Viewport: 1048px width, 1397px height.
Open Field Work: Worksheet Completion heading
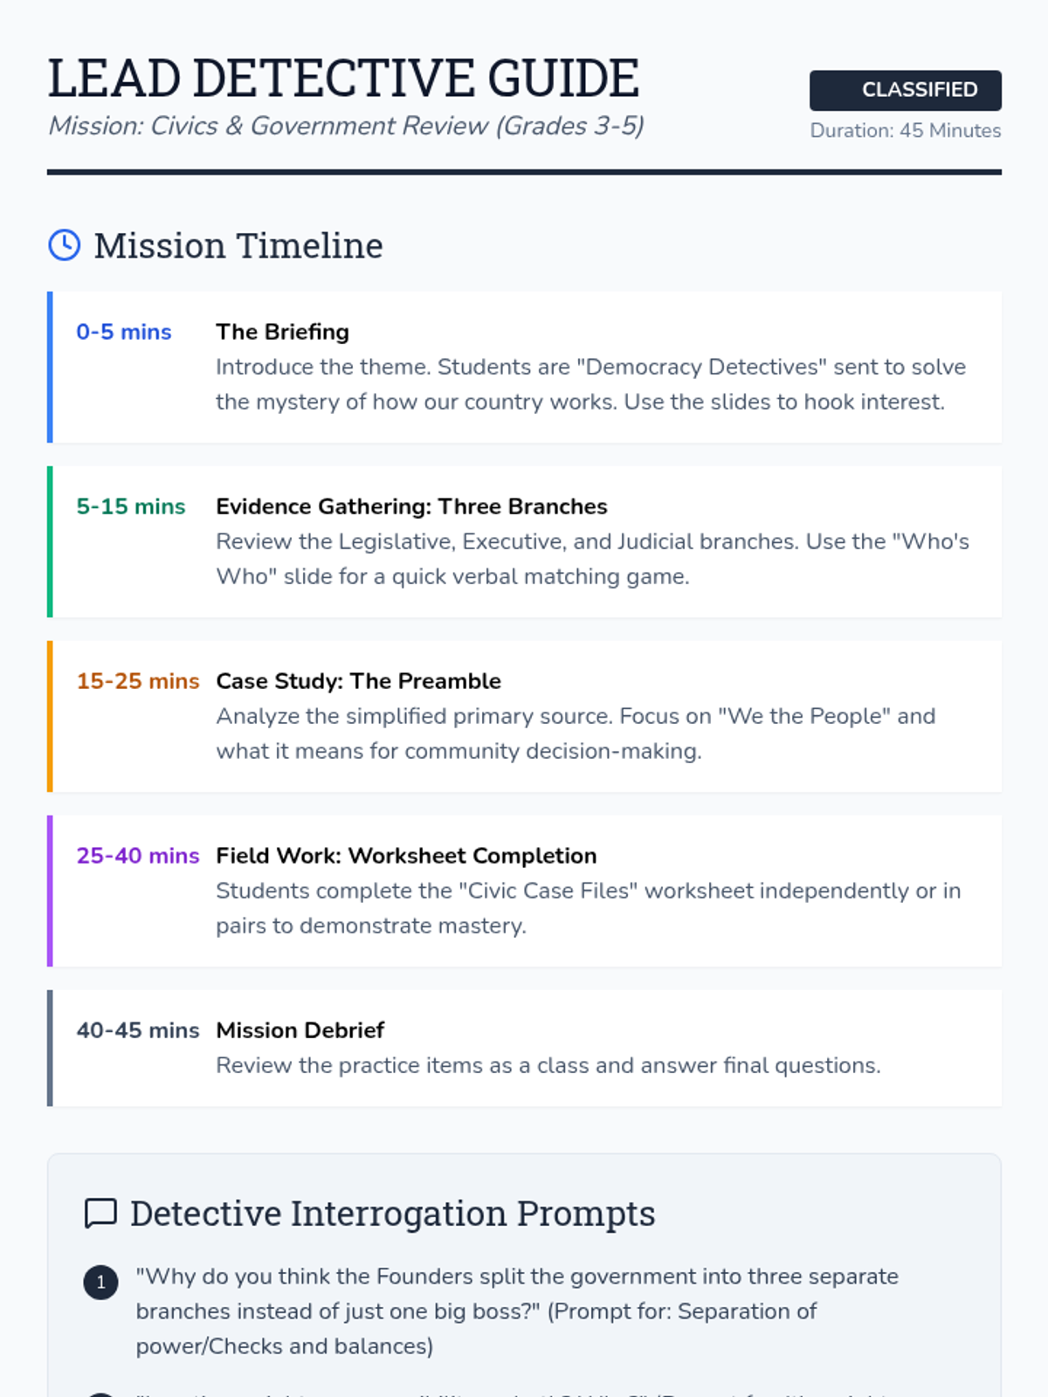(x=406, y=856)
